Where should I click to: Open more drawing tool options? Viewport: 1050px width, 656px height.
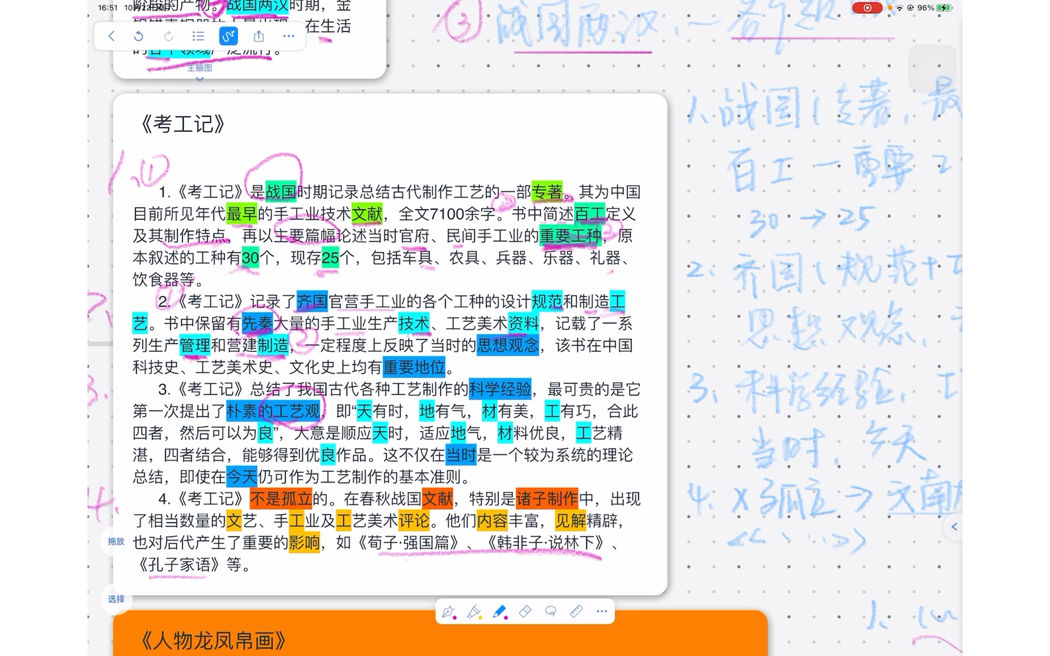602,612
